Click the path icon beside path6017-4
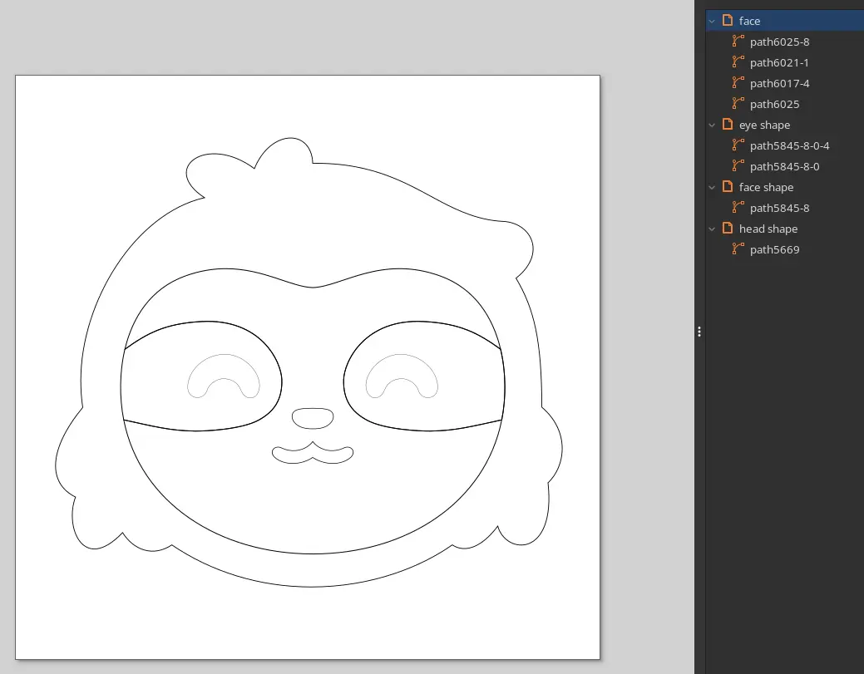 [738, 83]
